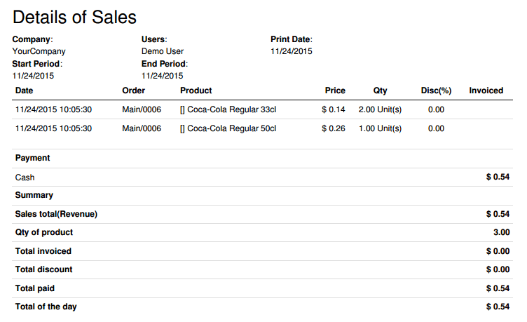Click the Disc(%) column header
The height and width of the screenshot is (322, 527).
point(435,90)
